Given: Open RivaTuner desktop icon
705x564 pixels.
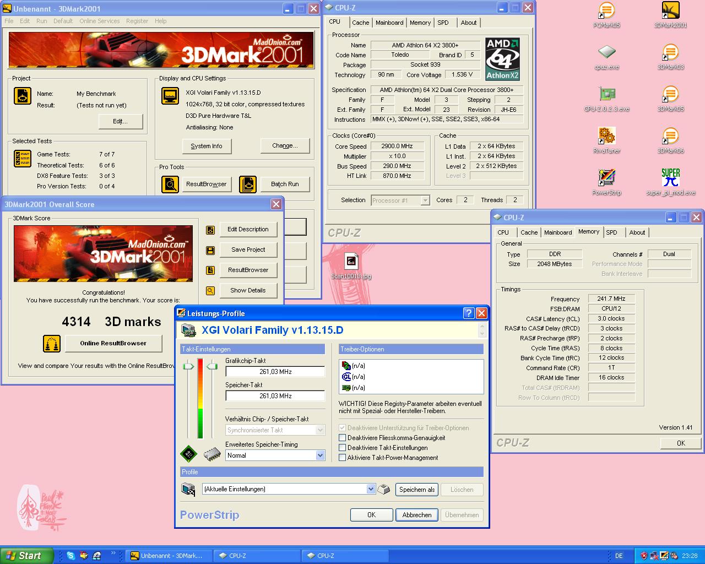Looking at the screenshot, I should tap(606, 140).
